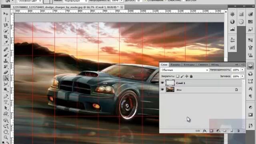Open the layer opacity slider arrow
256x144 pixels.
[242, 70]
